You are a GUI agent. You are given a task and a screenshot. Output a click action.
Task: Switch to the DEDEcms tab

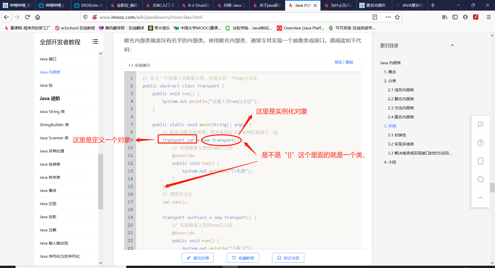point(89,5)
